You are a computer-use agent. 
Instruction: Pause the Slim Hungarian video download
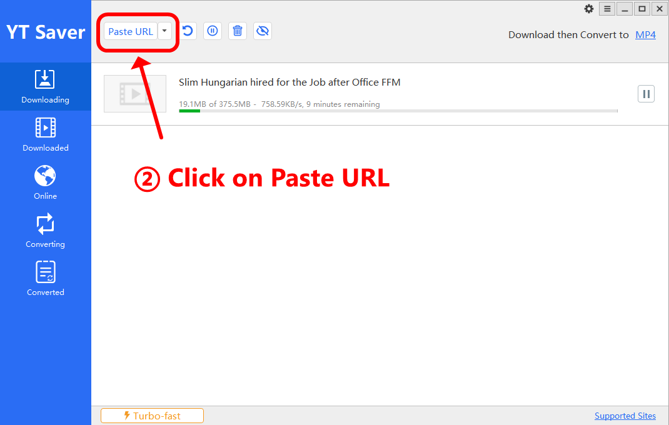pyautogui.click(x=646, y=94)
